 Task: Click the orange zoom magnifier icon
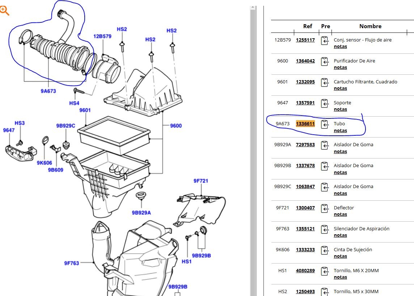(4, 10)
